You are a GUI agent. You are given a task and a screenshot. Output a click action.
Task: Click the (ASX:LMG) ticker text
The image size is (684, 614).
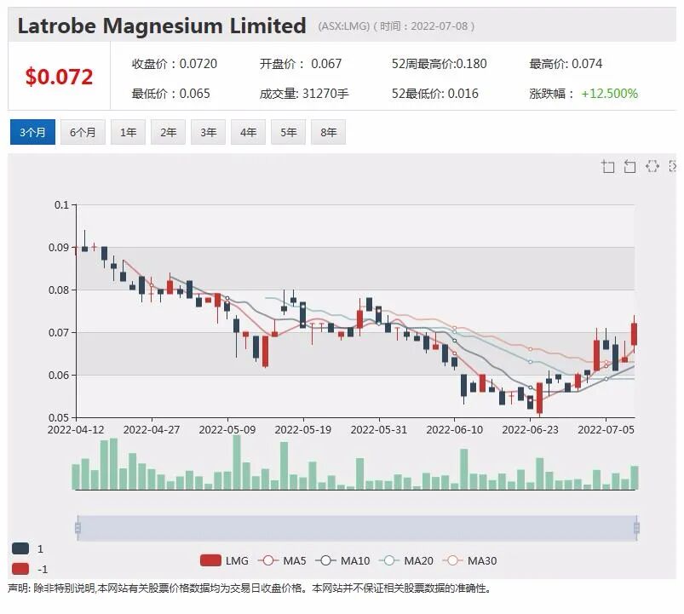[344, 26]
